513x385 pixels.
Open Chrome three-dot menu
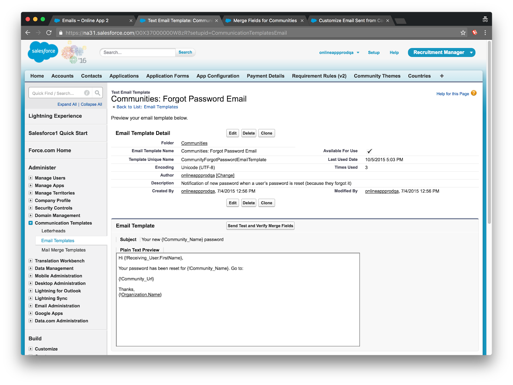coord(485,33)
